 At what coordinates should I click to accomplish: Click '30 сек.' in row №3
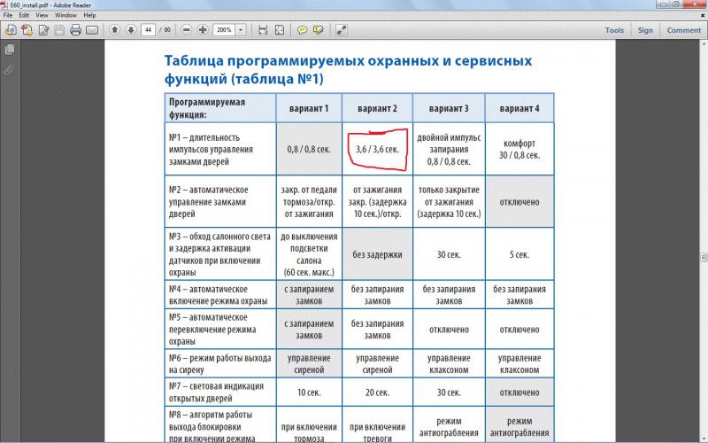(x=449, y=254)
